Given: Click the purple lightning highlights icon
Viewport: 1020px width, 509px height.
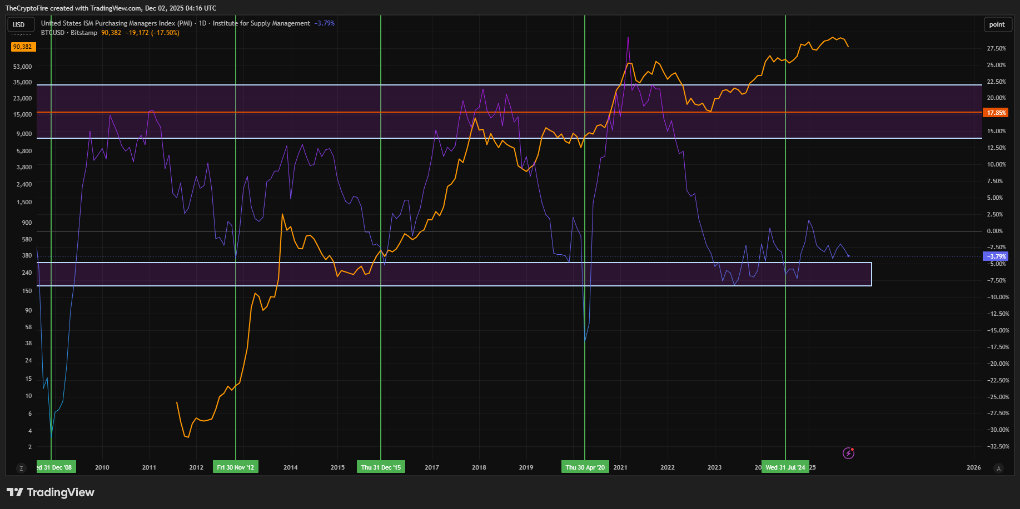Looking at the screenshot, I should point(847,453).
